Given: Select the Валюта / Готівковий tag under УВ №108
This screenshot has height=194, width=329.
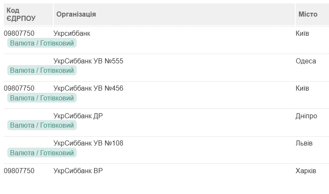Looking at the screenshot, I should click(x=42, y=153).
